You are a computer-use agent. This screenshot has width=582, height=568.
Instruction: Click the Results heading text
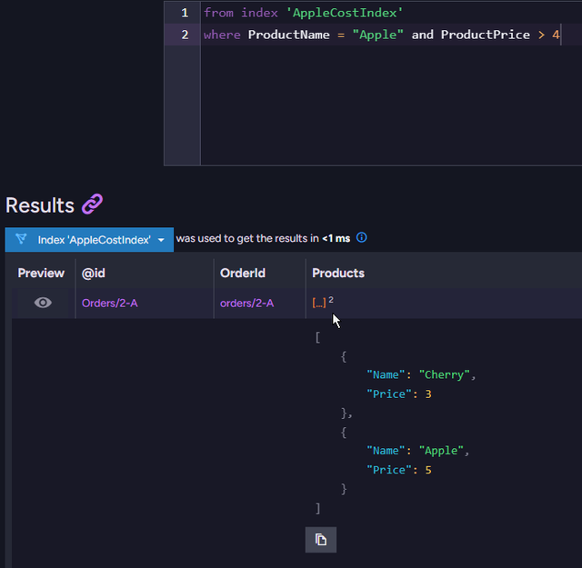point(40,205)
